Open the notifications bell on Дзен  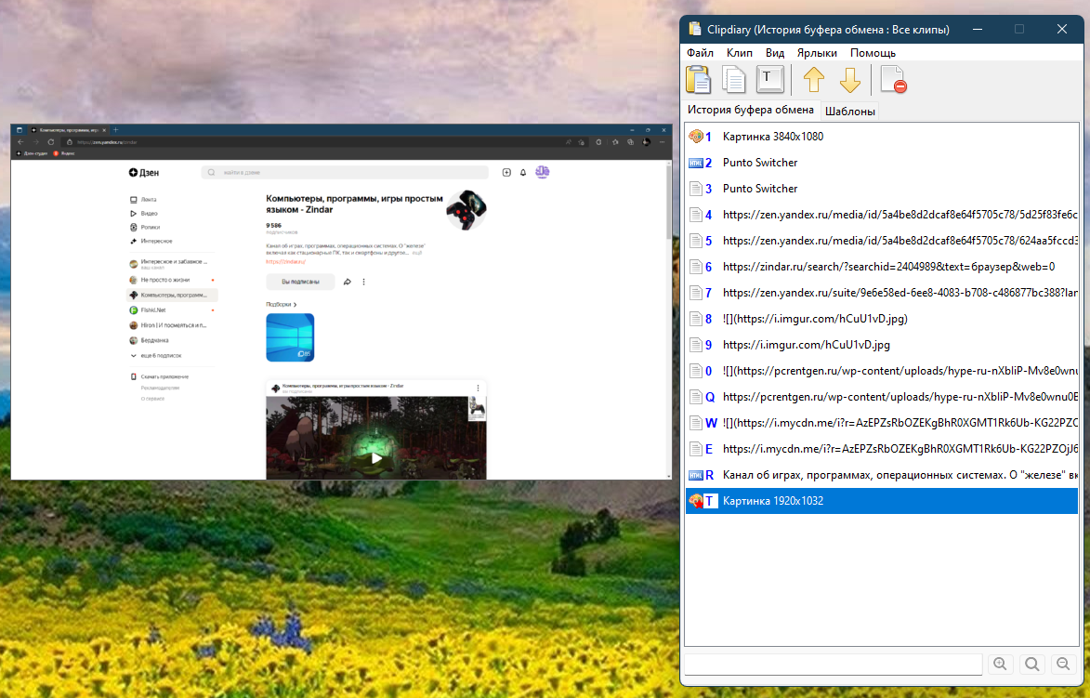tap(523, 173)
